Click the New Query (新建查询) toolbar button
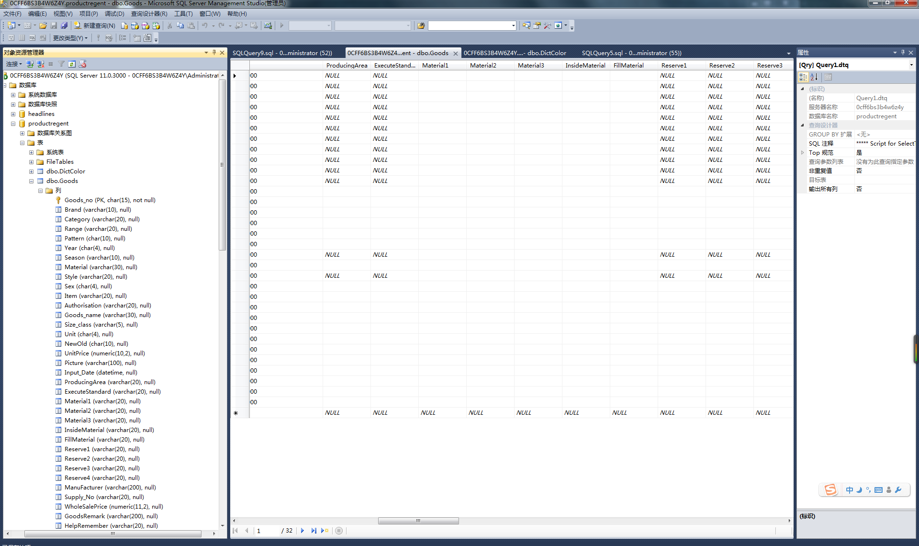Image resolution: width=919 pixels, height=546 pixels. click(95, 25)
